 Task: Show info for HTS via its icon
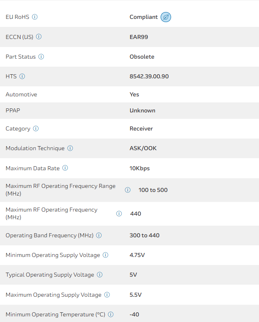pyautogui.click(x=22, y=76)
